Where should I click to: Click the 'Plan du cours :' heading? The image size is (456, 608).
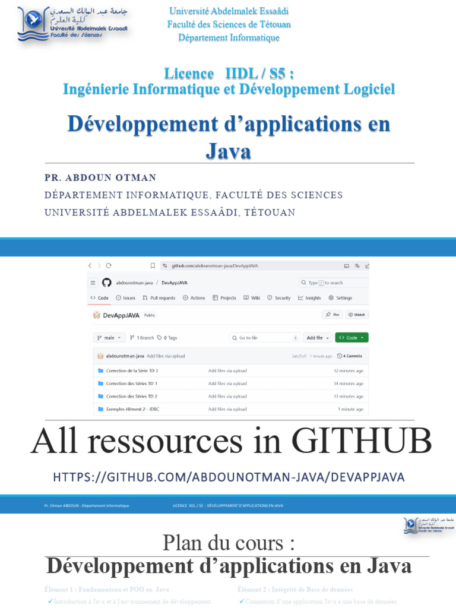229,543
